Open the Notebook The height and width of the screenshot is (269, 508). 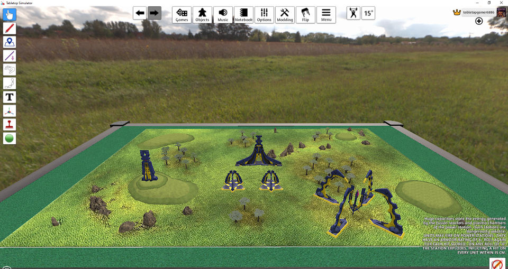click(243, 15)
